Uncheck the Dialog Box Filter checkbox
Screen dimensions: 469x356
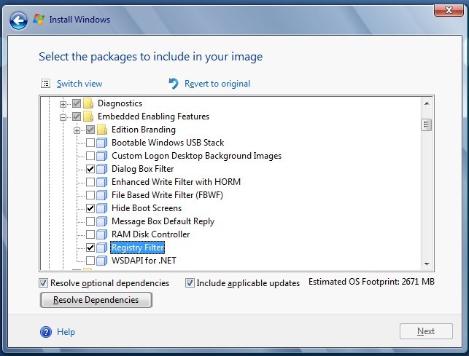(x=90, y=169)
